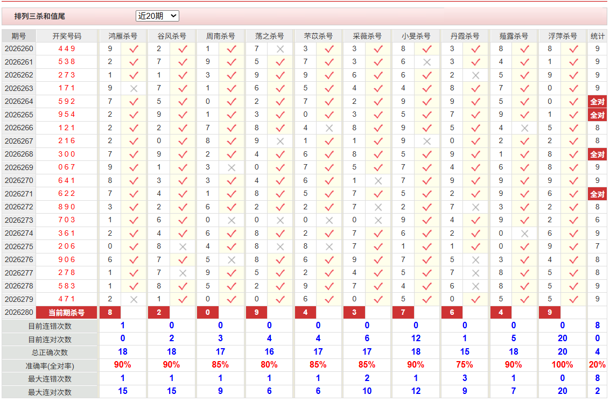
Task: Click the X mark in 丹霞杀号 for row 2026272
Action: tap(475, 207)
